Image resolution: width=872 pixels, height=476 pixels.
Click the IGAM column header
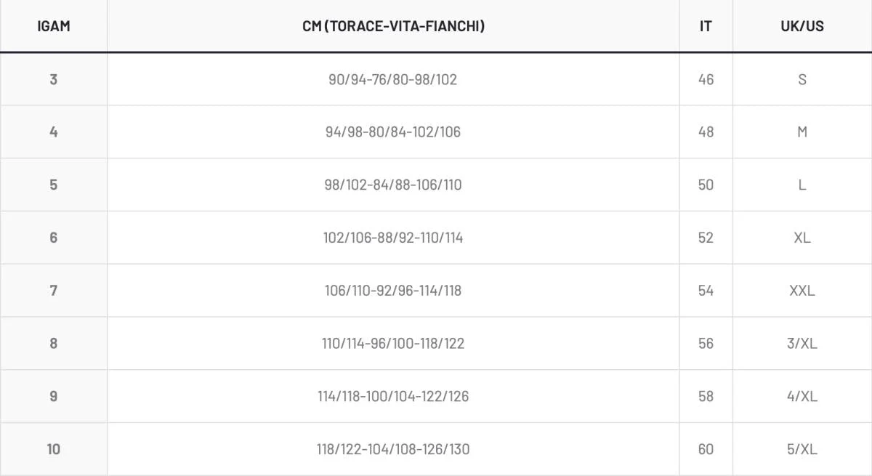click(x=53, y=26)
